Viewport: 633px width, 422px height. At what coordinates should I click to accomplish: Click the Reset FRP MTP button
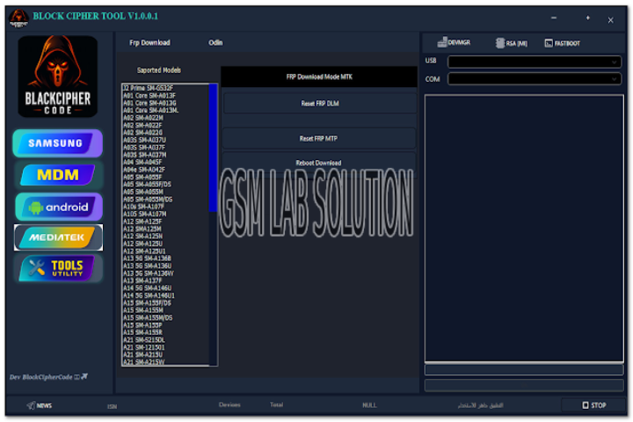click(318, 139)
